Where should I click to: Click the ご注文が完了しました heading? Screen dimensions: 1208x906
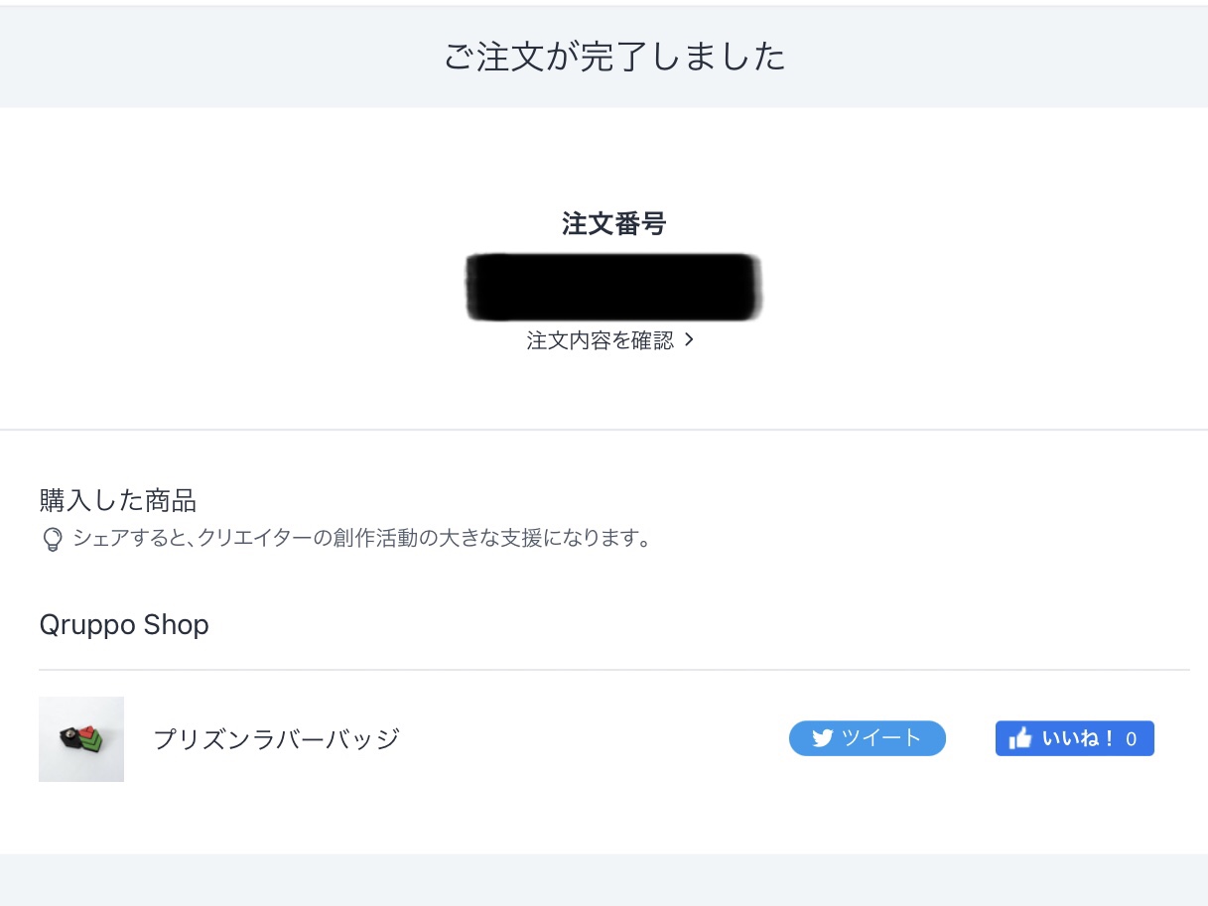tap(614, 57)
